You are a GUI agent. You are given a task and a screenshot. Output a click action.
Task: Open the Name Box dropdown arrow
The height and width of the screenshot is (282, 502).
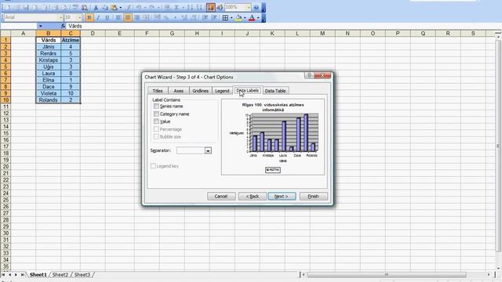click(40, 26)
